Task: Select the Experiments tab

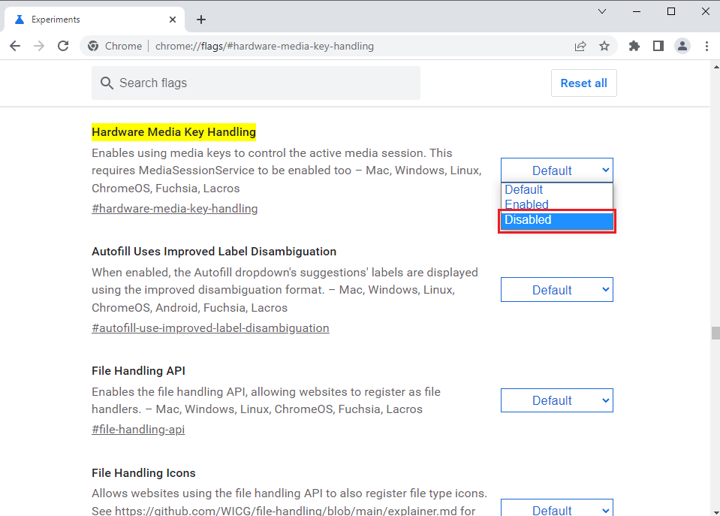Action: pyautogui.click(x=90, y=20)
